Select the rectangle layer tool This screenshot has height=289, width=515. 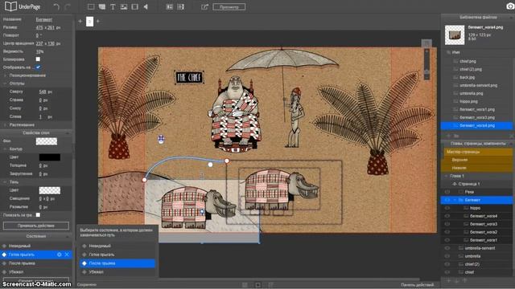(x=91, y=6)
